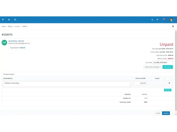Click the plus quick-create icon

(x=157, y=19)
